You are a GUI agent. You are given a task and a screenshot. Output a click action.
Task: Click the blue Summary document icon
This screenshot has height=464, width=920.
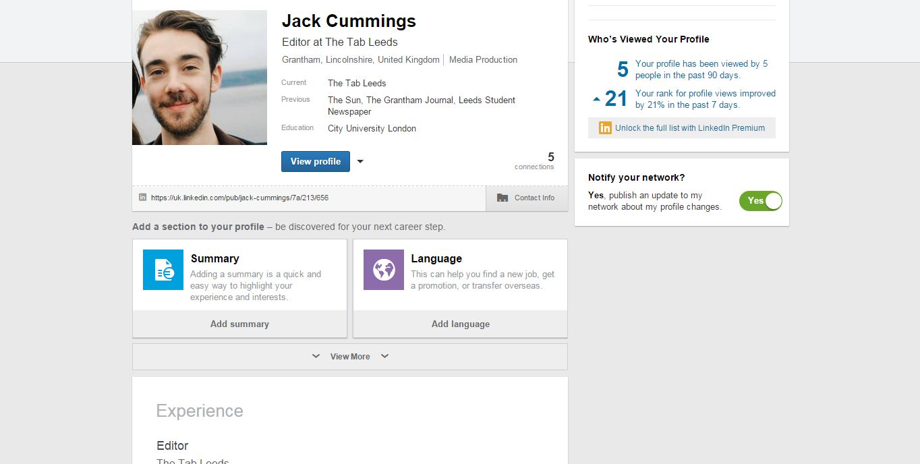[x=163, y=270]
